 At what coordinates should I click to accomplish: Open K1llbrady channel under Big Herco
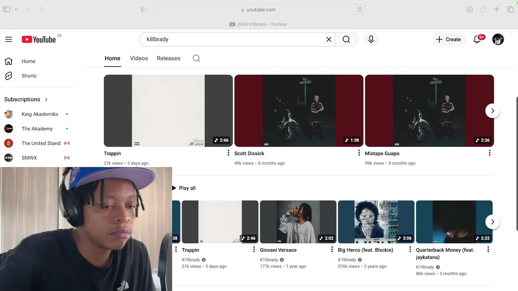coord(347,260)
